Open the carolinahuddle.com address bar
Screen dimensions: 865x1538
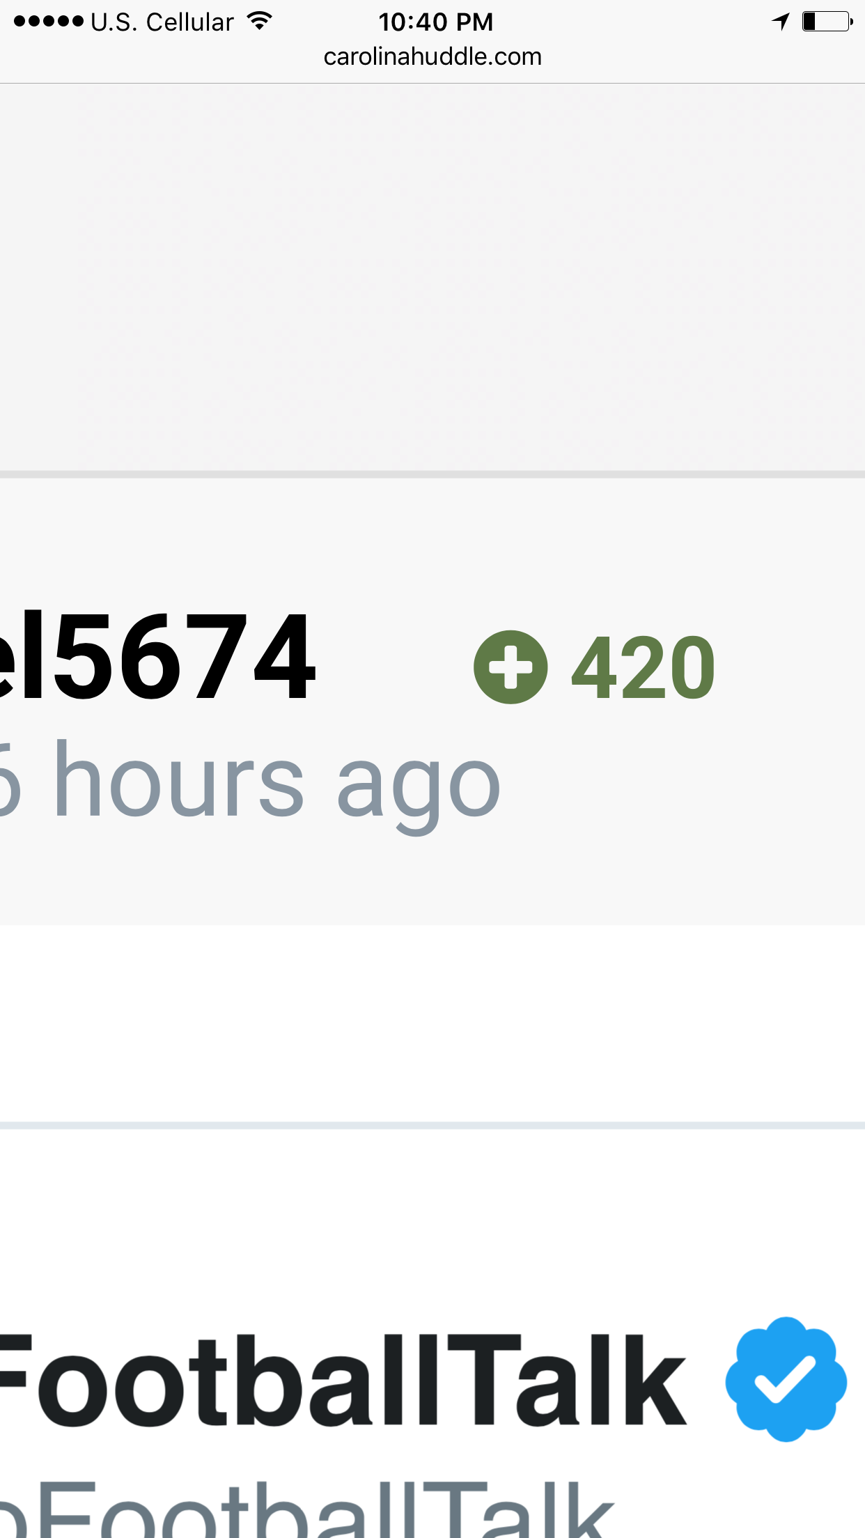point(432,56)
